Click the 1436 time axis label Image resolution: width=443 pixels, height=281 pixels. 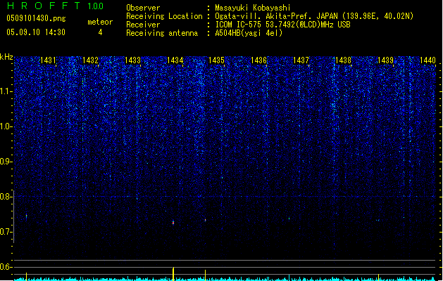pos(258,60)
